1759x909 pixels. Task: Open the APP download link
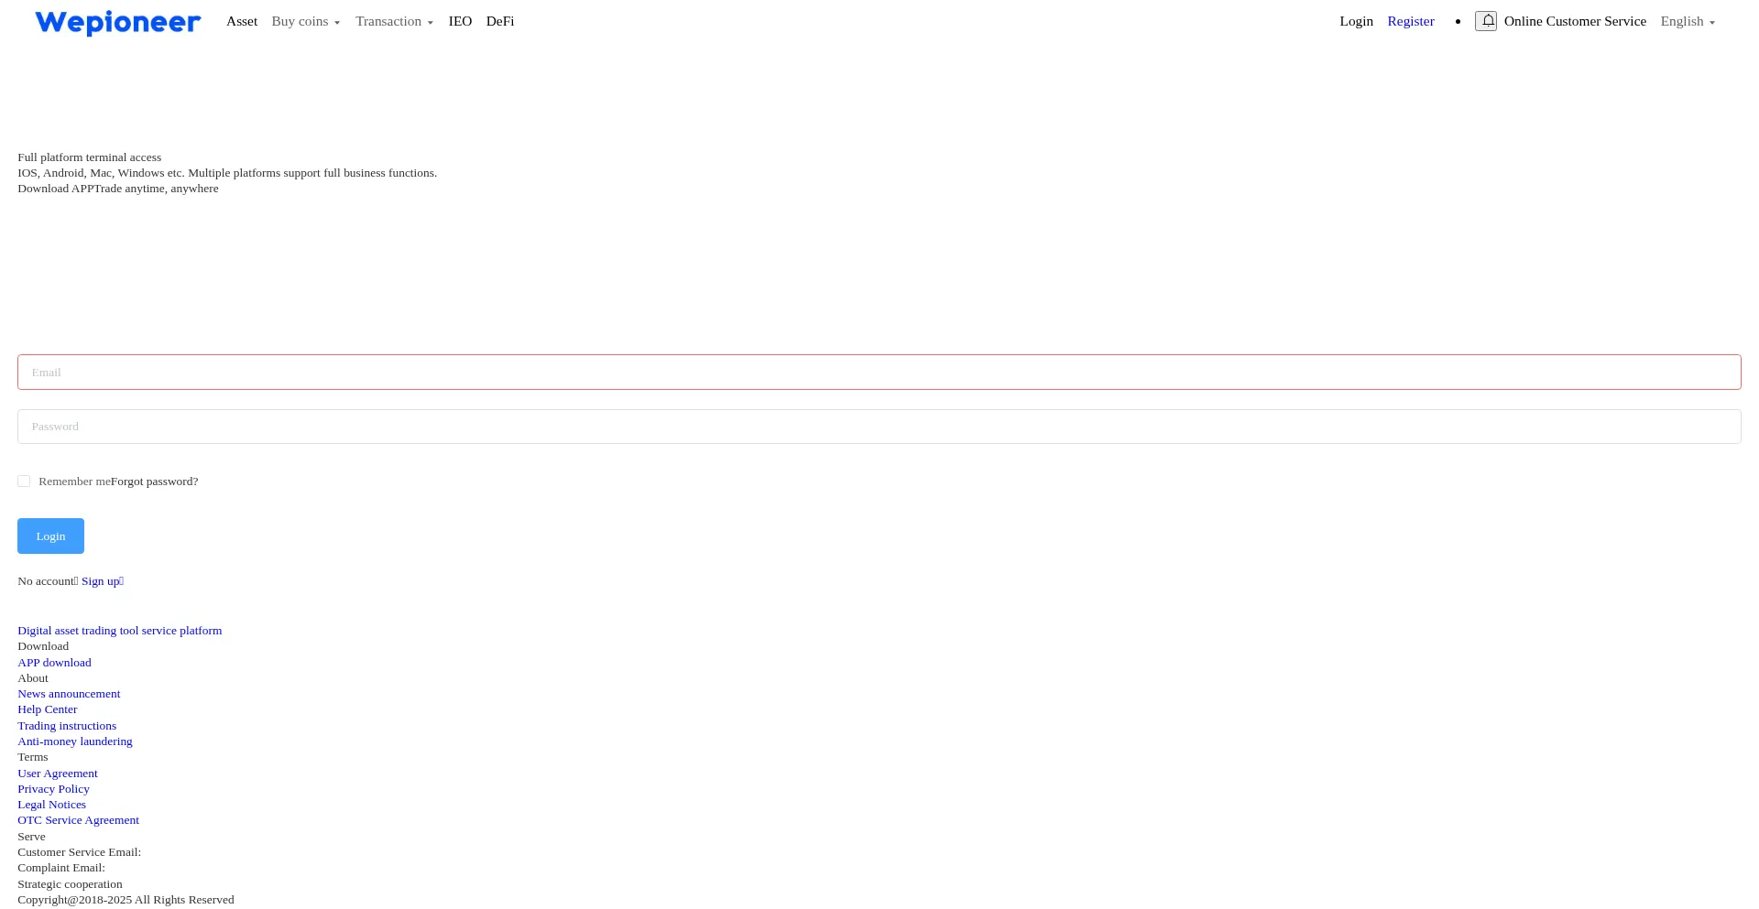point(54,663)
